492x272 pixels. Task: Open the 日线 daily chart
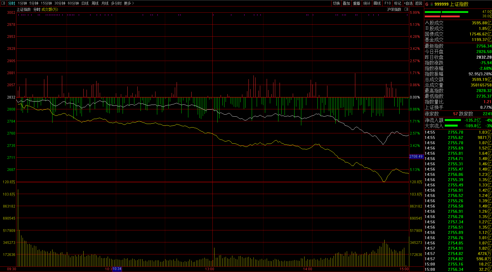[x=85, y=3]
